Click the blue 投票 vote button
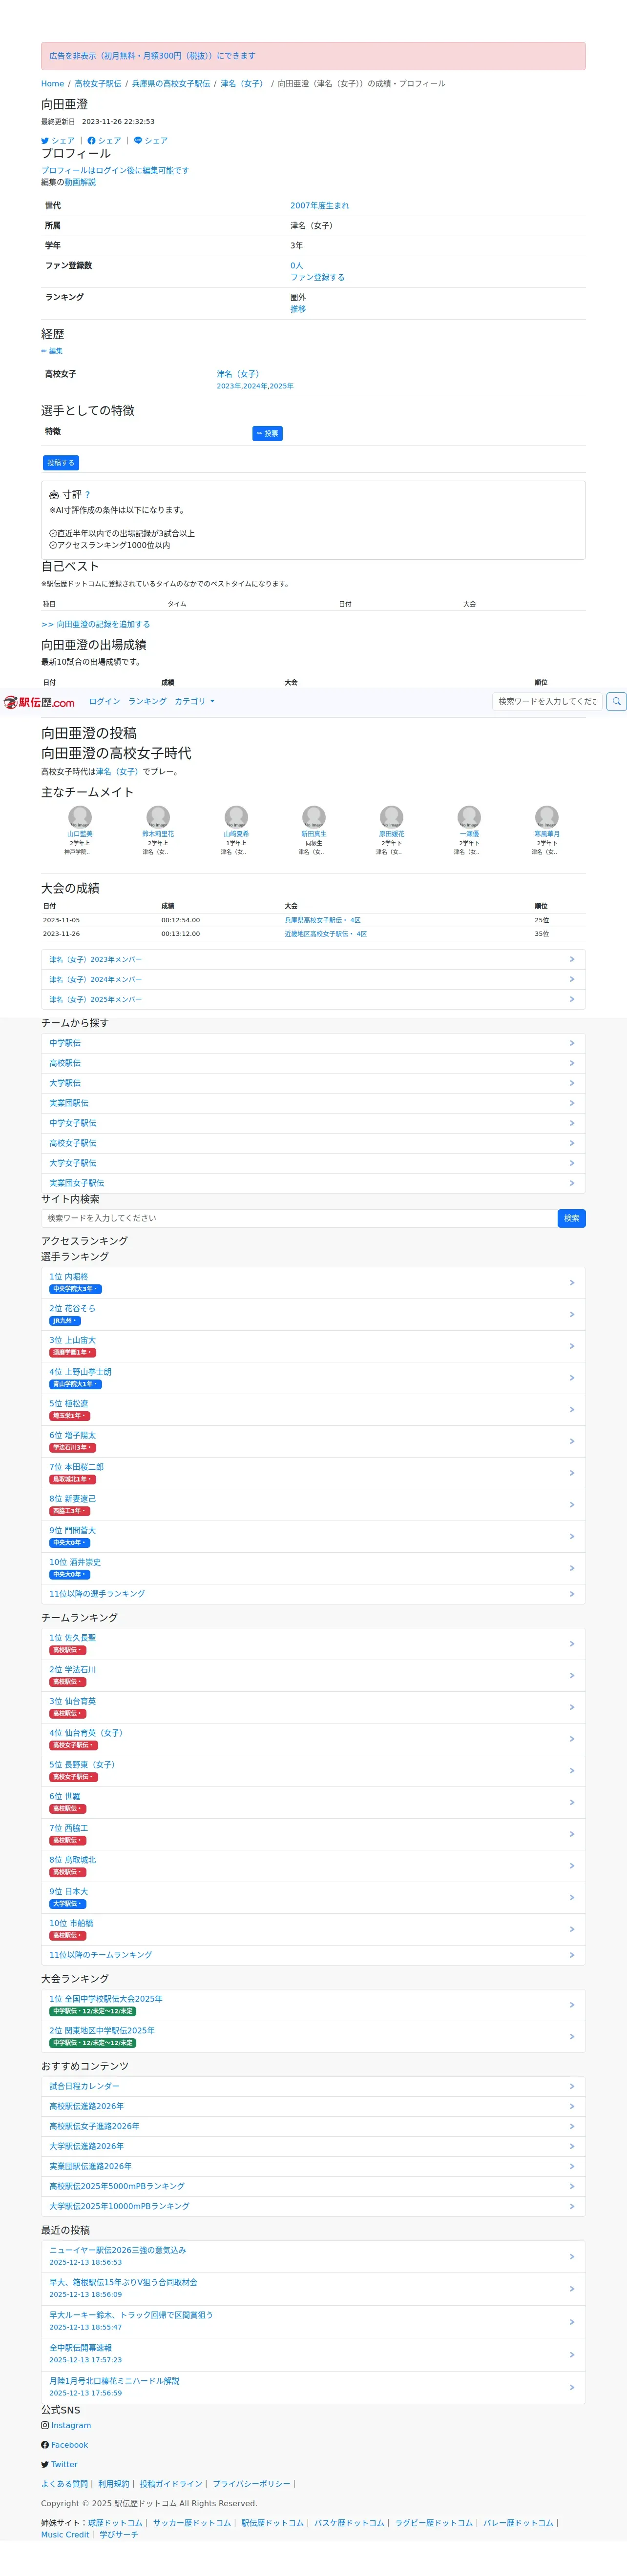 [x=267, y=433]
